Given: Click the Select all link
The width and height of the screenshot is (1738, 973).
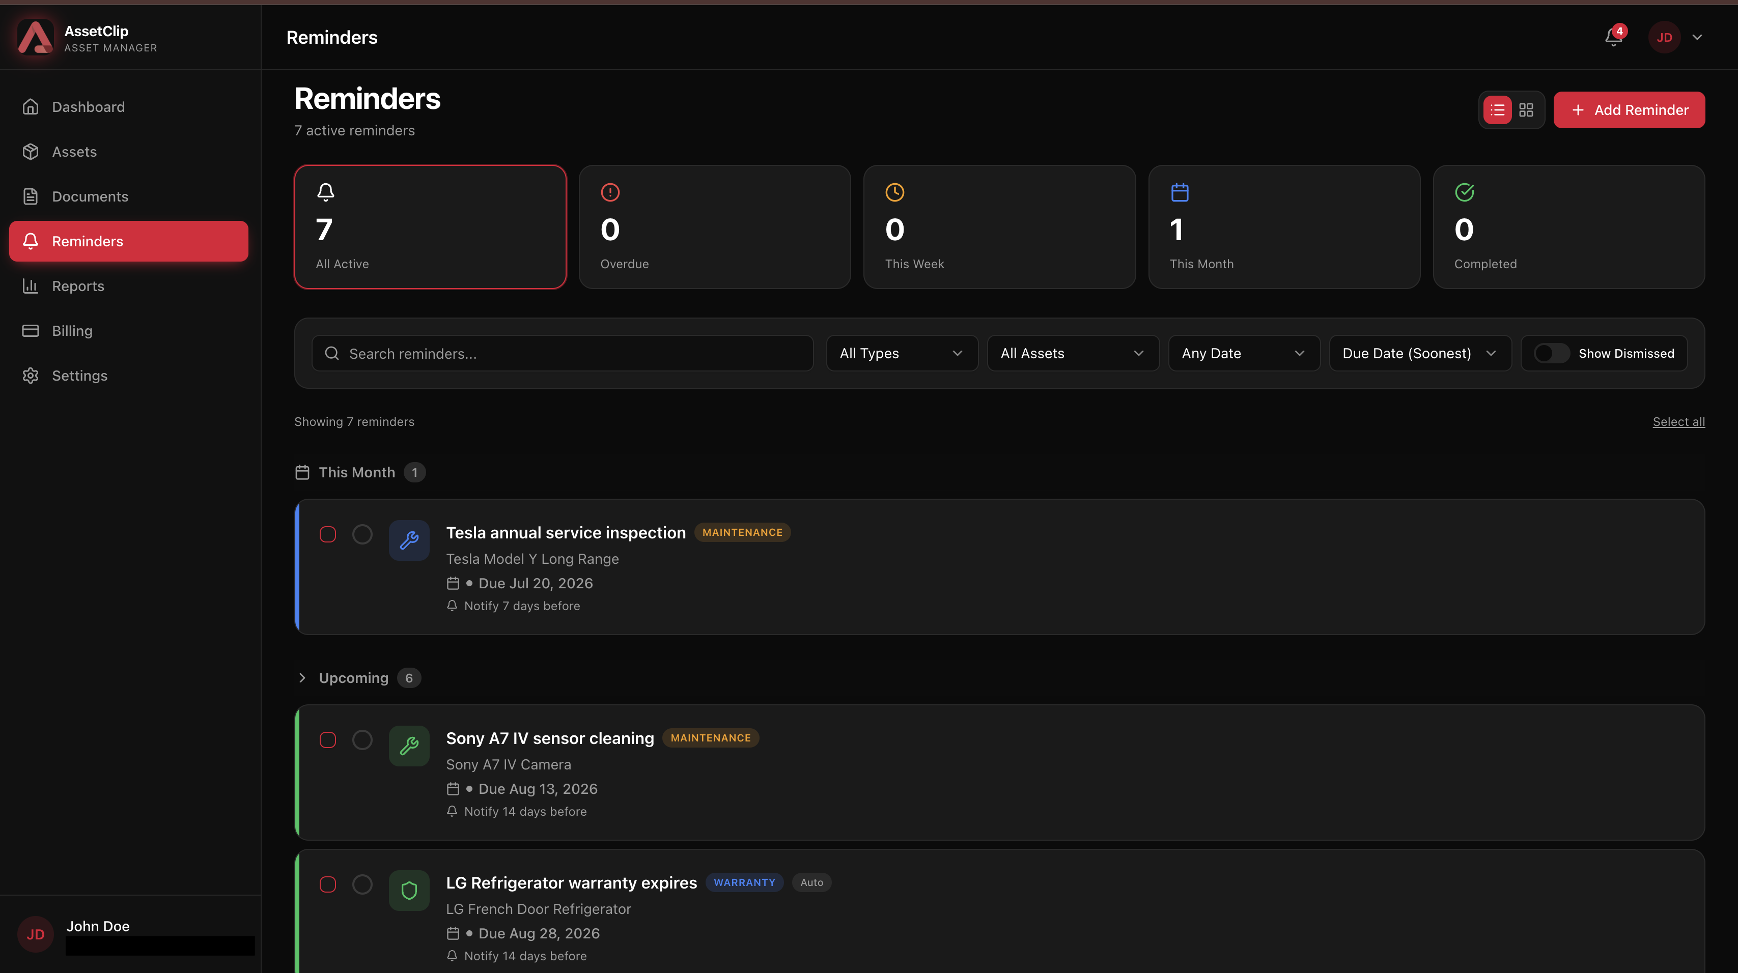Looking at the screenshot, I should [x=1678, y=422].
